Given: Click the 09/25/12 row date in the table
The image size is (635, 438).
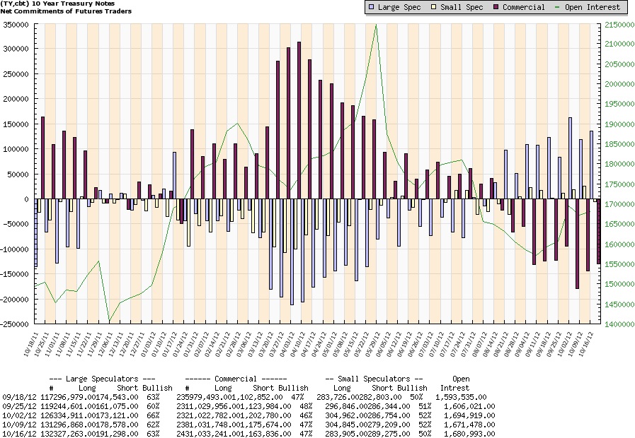Looking at the screenshot, I should [x=19, y=406].
